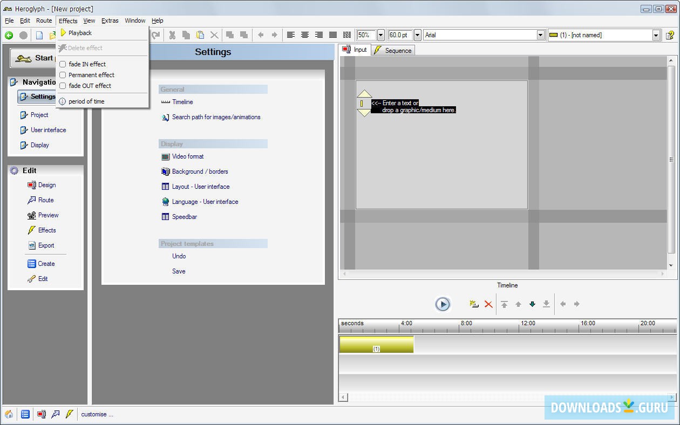Click the Play button under Timeline
680x425 pixels.
point(443,304)
